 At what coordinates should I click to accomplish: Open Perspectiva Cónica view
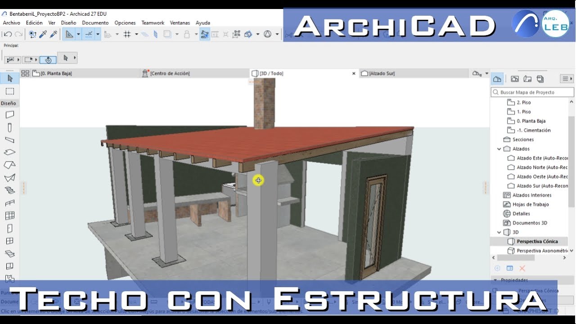[537, 242]
